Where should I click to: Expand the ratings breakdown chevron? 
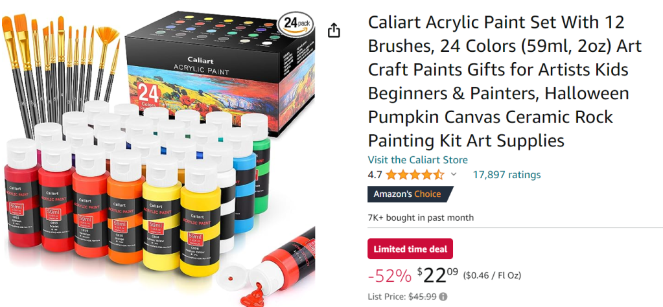[454, 174]
